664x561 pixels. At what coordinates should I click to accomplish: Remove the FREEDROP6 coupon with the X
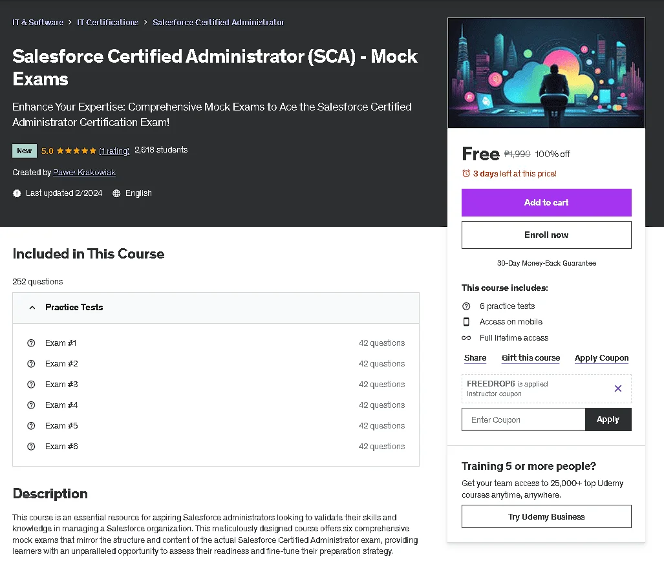pyautogui.click(x=618, y=388)
